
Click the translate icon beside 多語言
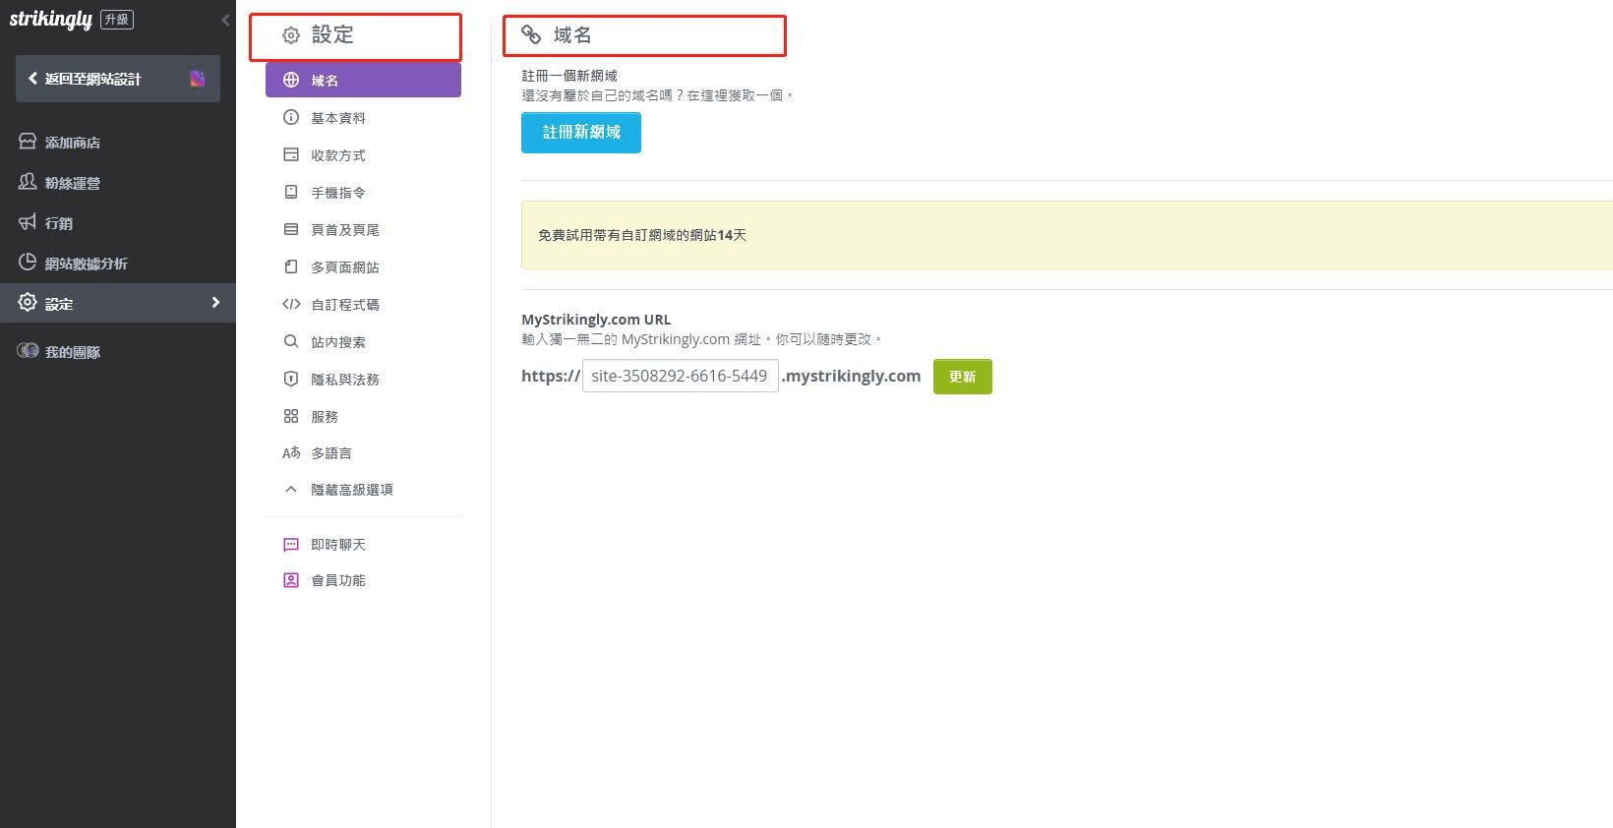291,453
